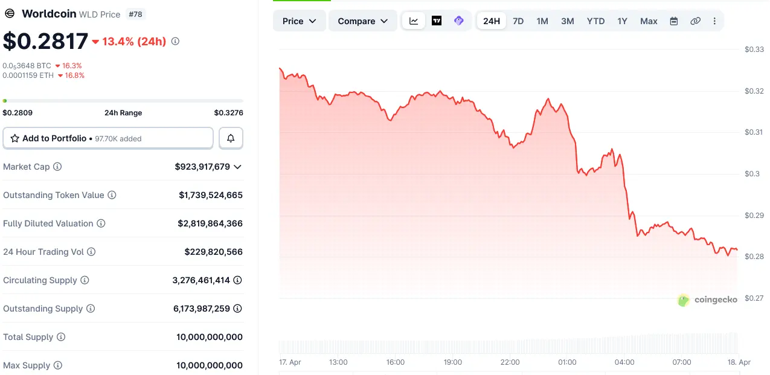Screen dimensions: 770x375
Task: Open the date range calendar icon
Action: (673, 21)
